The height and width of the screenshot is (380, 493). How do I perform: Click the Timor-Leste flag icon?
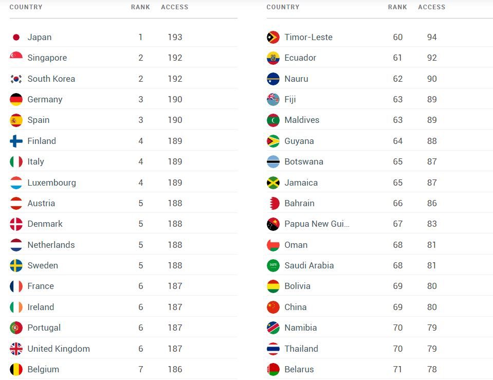273,37
